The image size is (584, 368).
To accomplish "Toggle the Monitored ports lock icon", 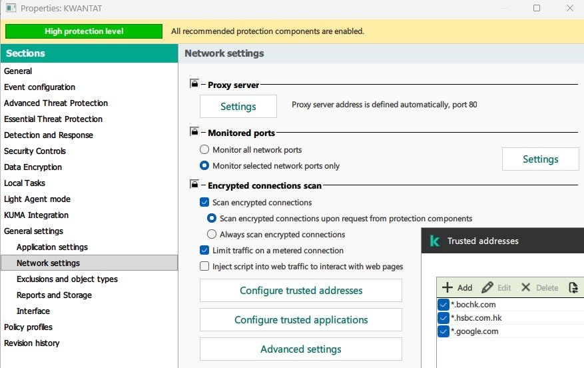I will click(194, 132).
